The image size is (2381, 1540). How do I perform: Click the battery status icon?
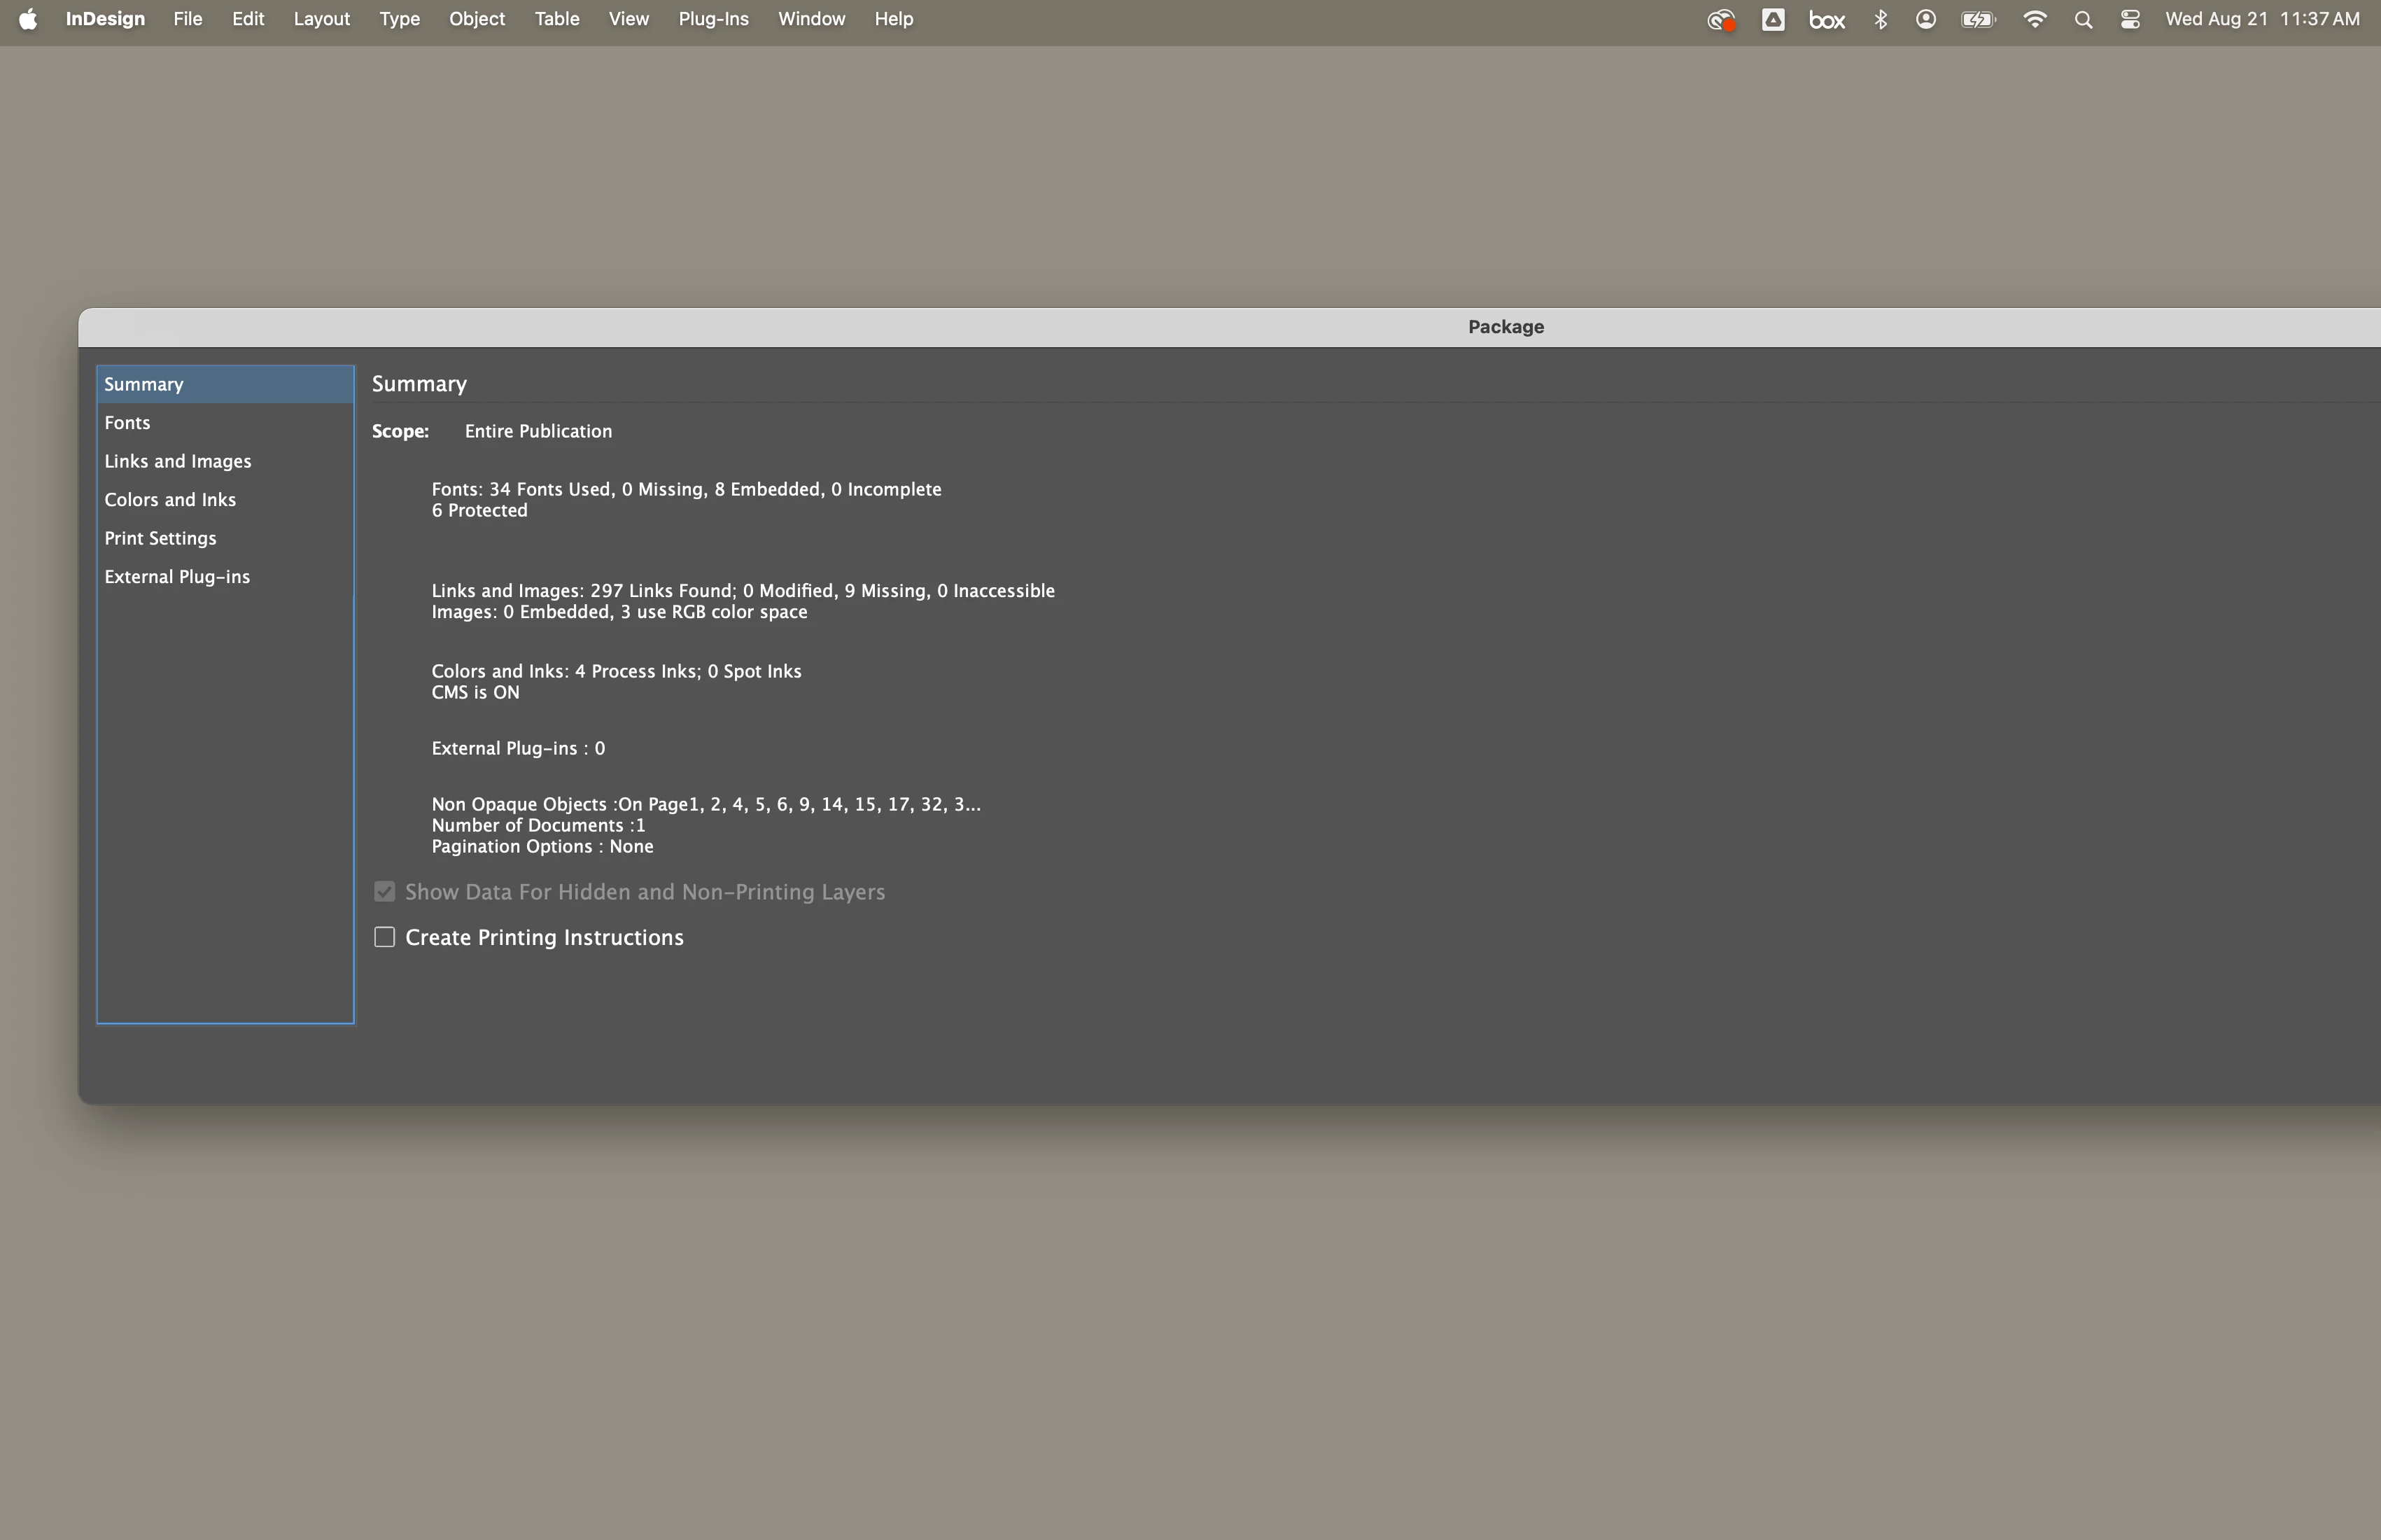pos(1977,19)
